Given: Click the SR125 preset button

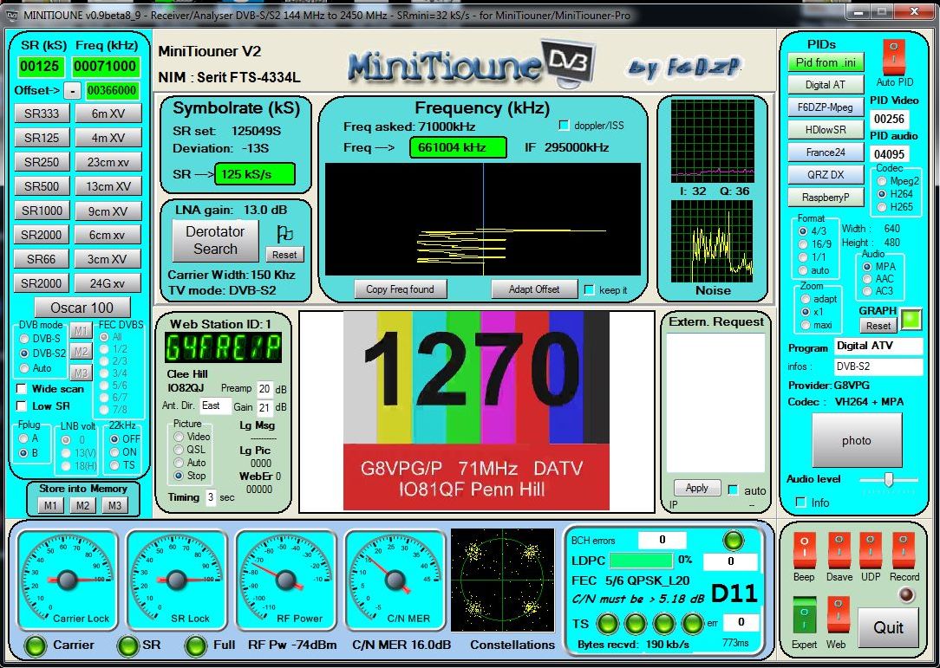Looking at the screenshot, I should [42, 138].
